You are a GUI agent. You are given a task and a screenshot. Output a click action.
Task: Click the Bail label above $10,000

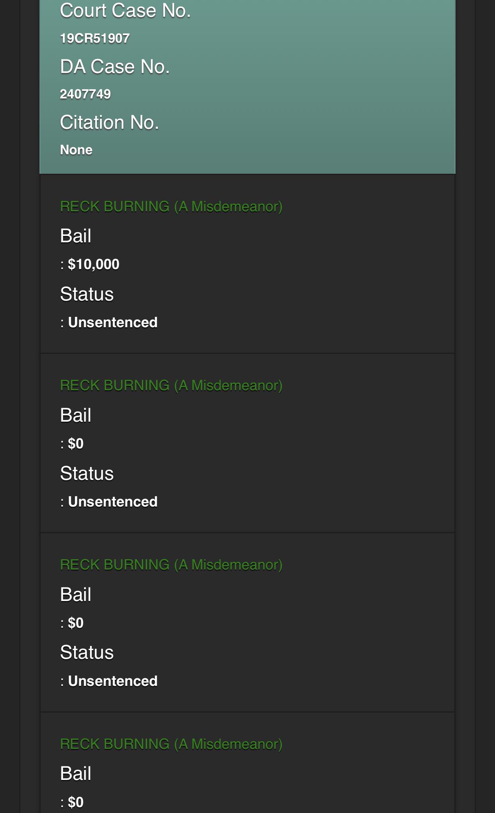76,236
